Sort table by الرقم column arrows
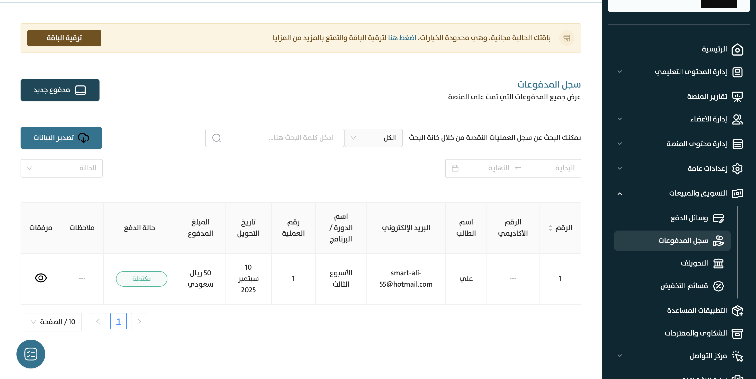 pyautogui.click(x=550, y=228)
